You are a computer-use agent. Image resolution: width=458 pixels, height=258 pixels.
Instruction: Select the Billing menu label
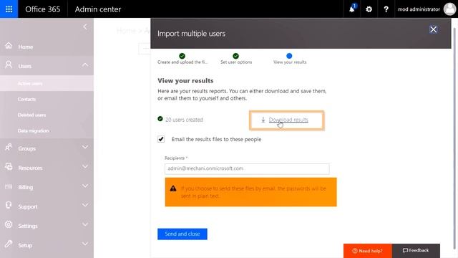[26, 187]
